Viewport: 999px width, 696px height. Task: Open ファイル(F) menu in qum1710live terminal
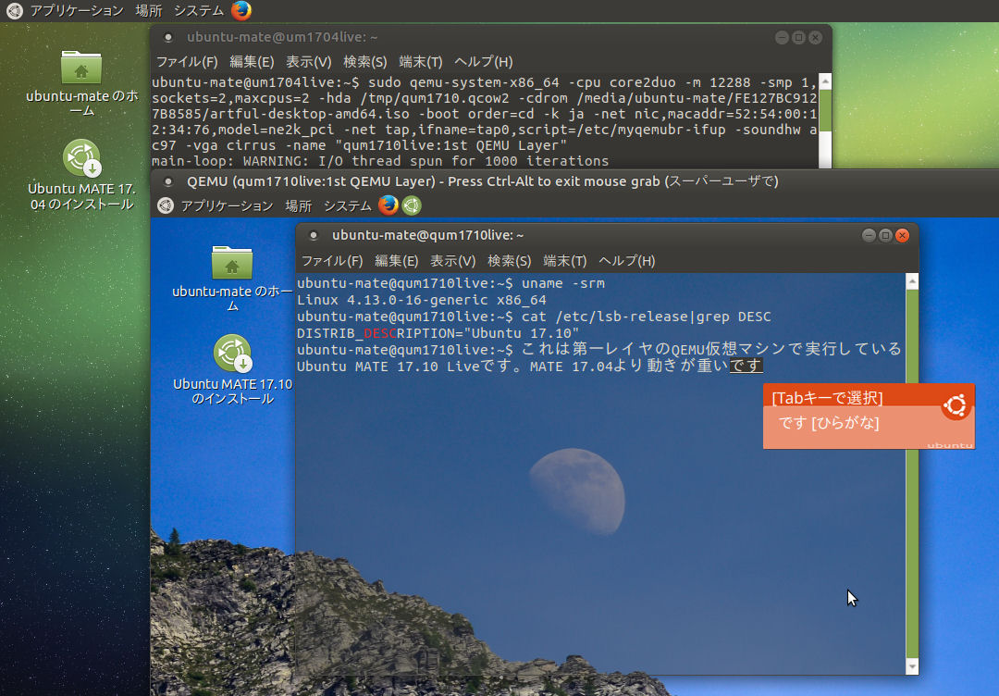332,261
